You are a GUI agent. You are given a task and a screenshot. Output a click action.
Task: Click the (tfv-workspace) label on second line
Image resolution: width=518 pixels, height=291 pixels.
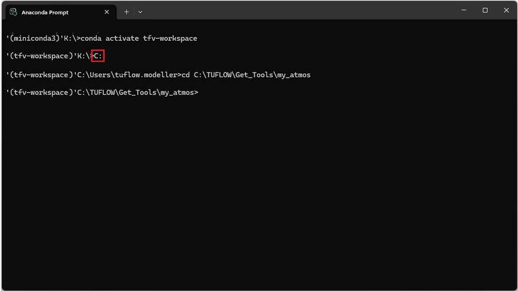point(39,56)
